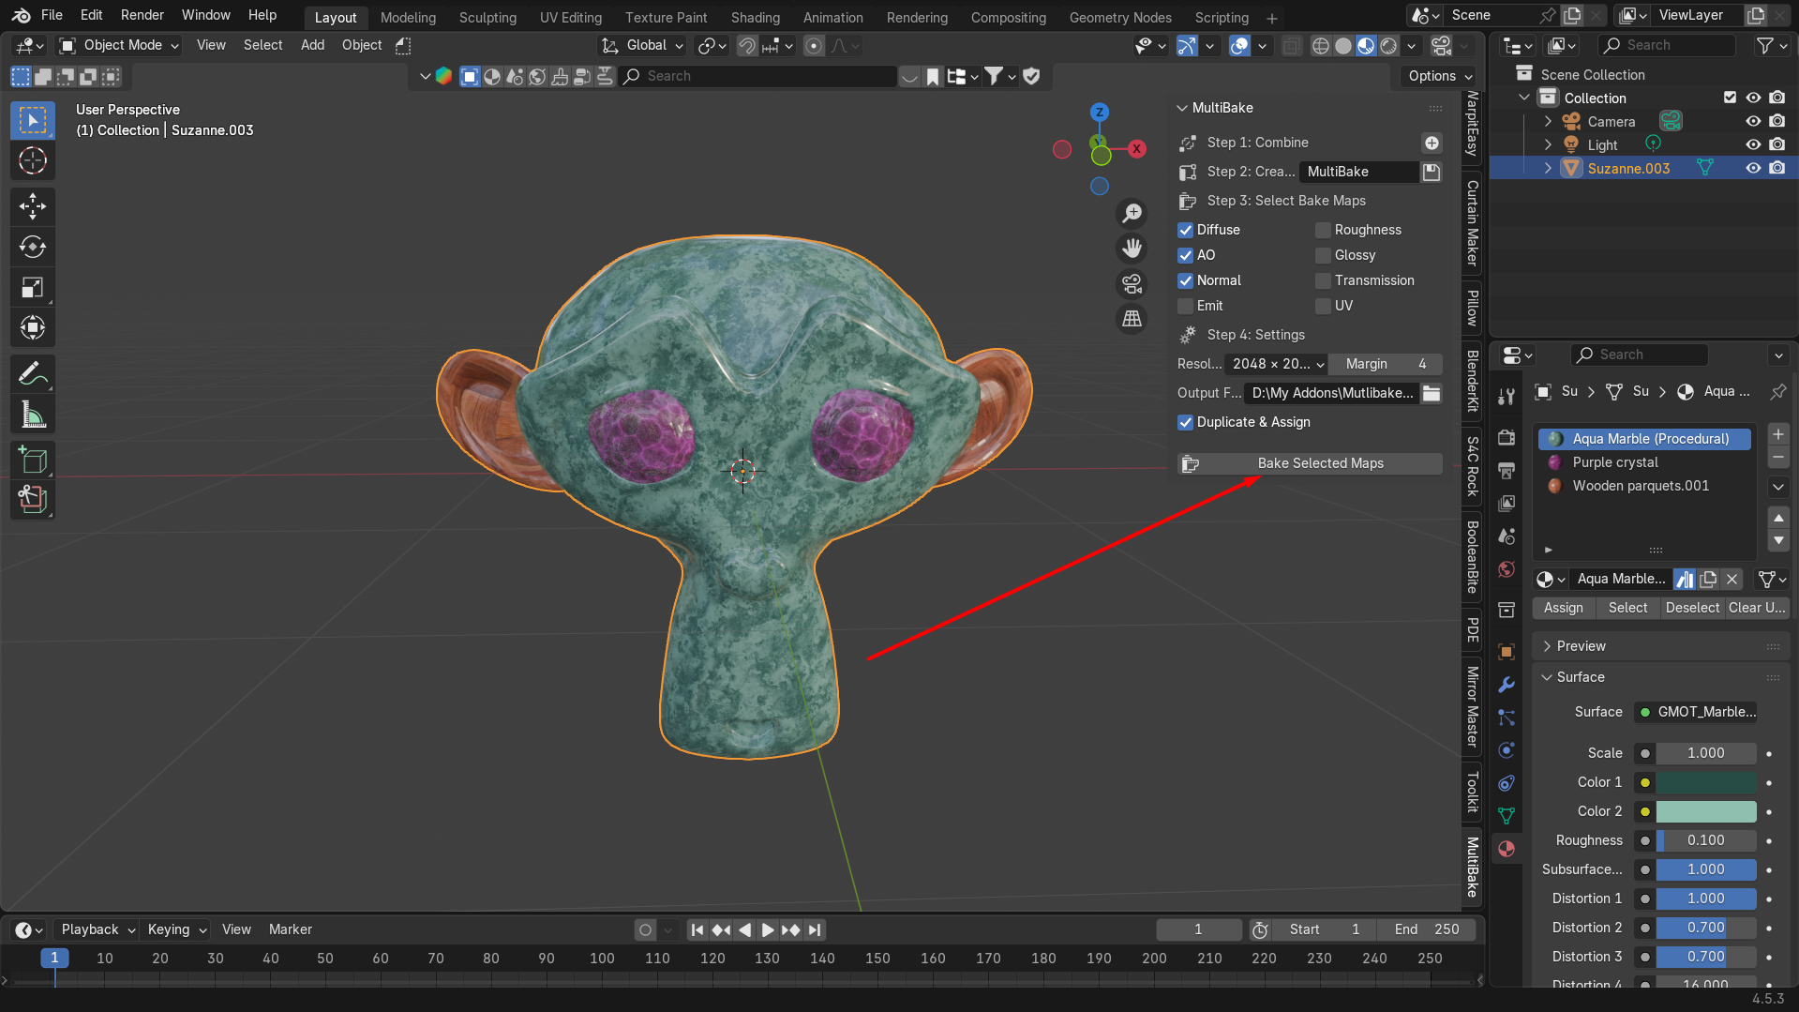The image size is (1799, 1012).
Task: Select the Annotate tool
Action: (x=33, y=373)
